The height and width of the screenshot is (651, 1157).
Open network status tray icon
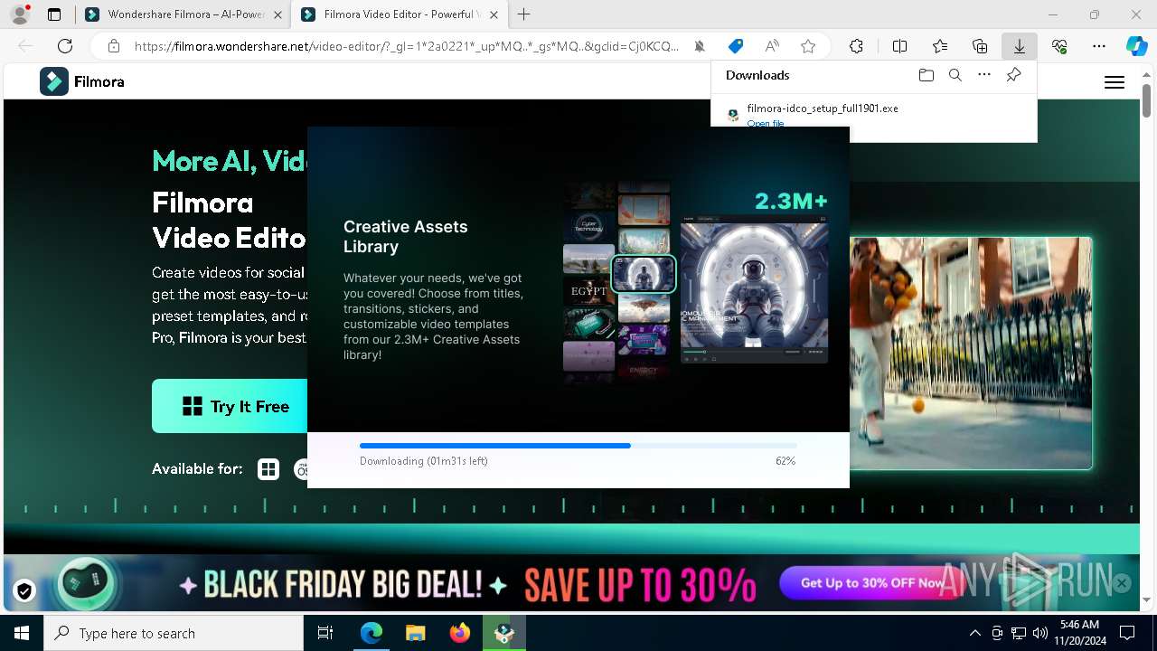tap(1018, 633)
